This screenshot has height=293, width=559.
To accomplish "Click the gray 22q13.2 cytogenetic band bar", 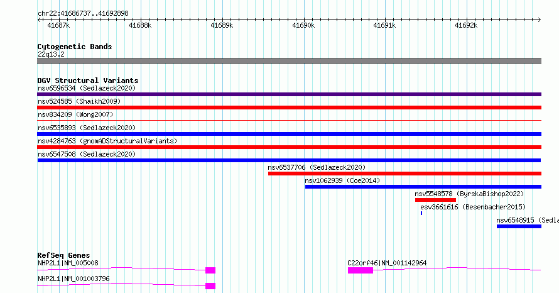I will pyautogui.click(x=289, y=61).
